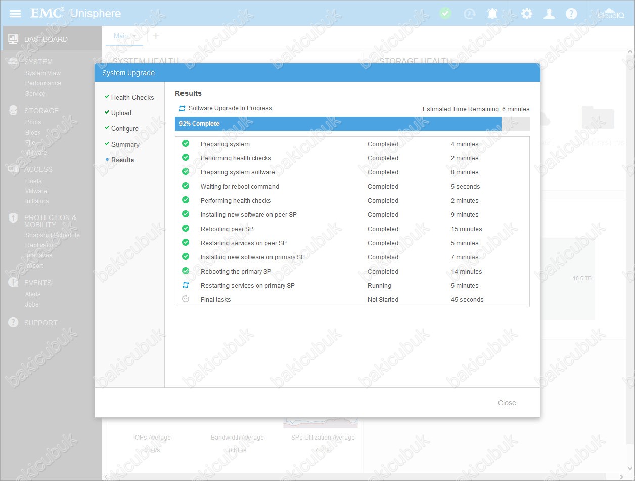The height and width of the screenshot is (481, 635).
Task: Open Hosts under Access
Action: click(x=33, y=181)
